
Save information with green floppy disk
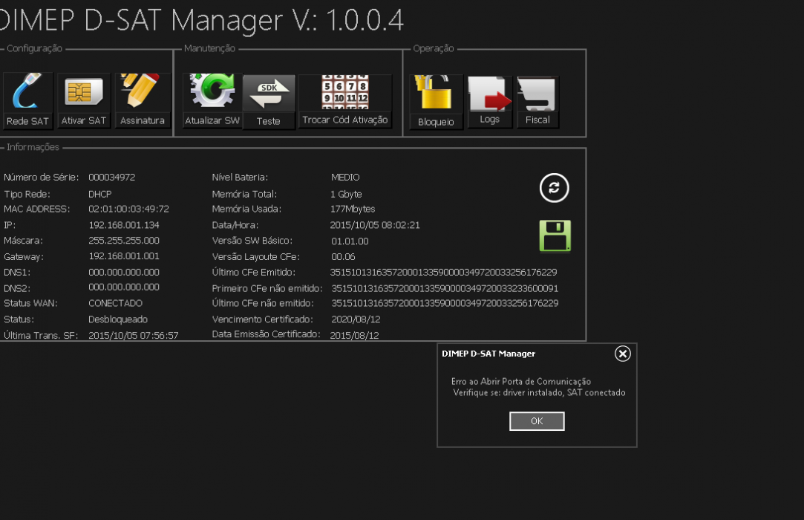(555, 236)
